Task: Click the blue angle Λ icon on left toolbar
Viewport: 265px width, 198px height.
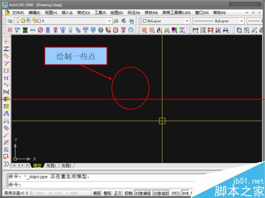Action: [x=6, y=113]
